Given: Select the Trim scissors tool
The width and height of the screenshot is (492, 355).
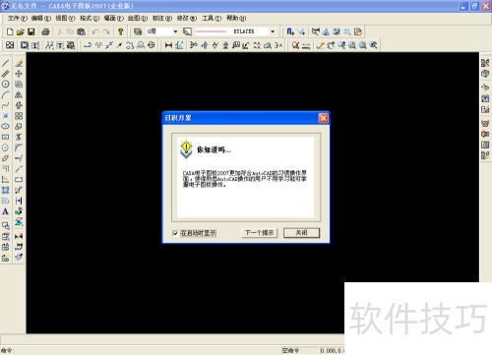Looking at the screenshot, I should [19, 137].
